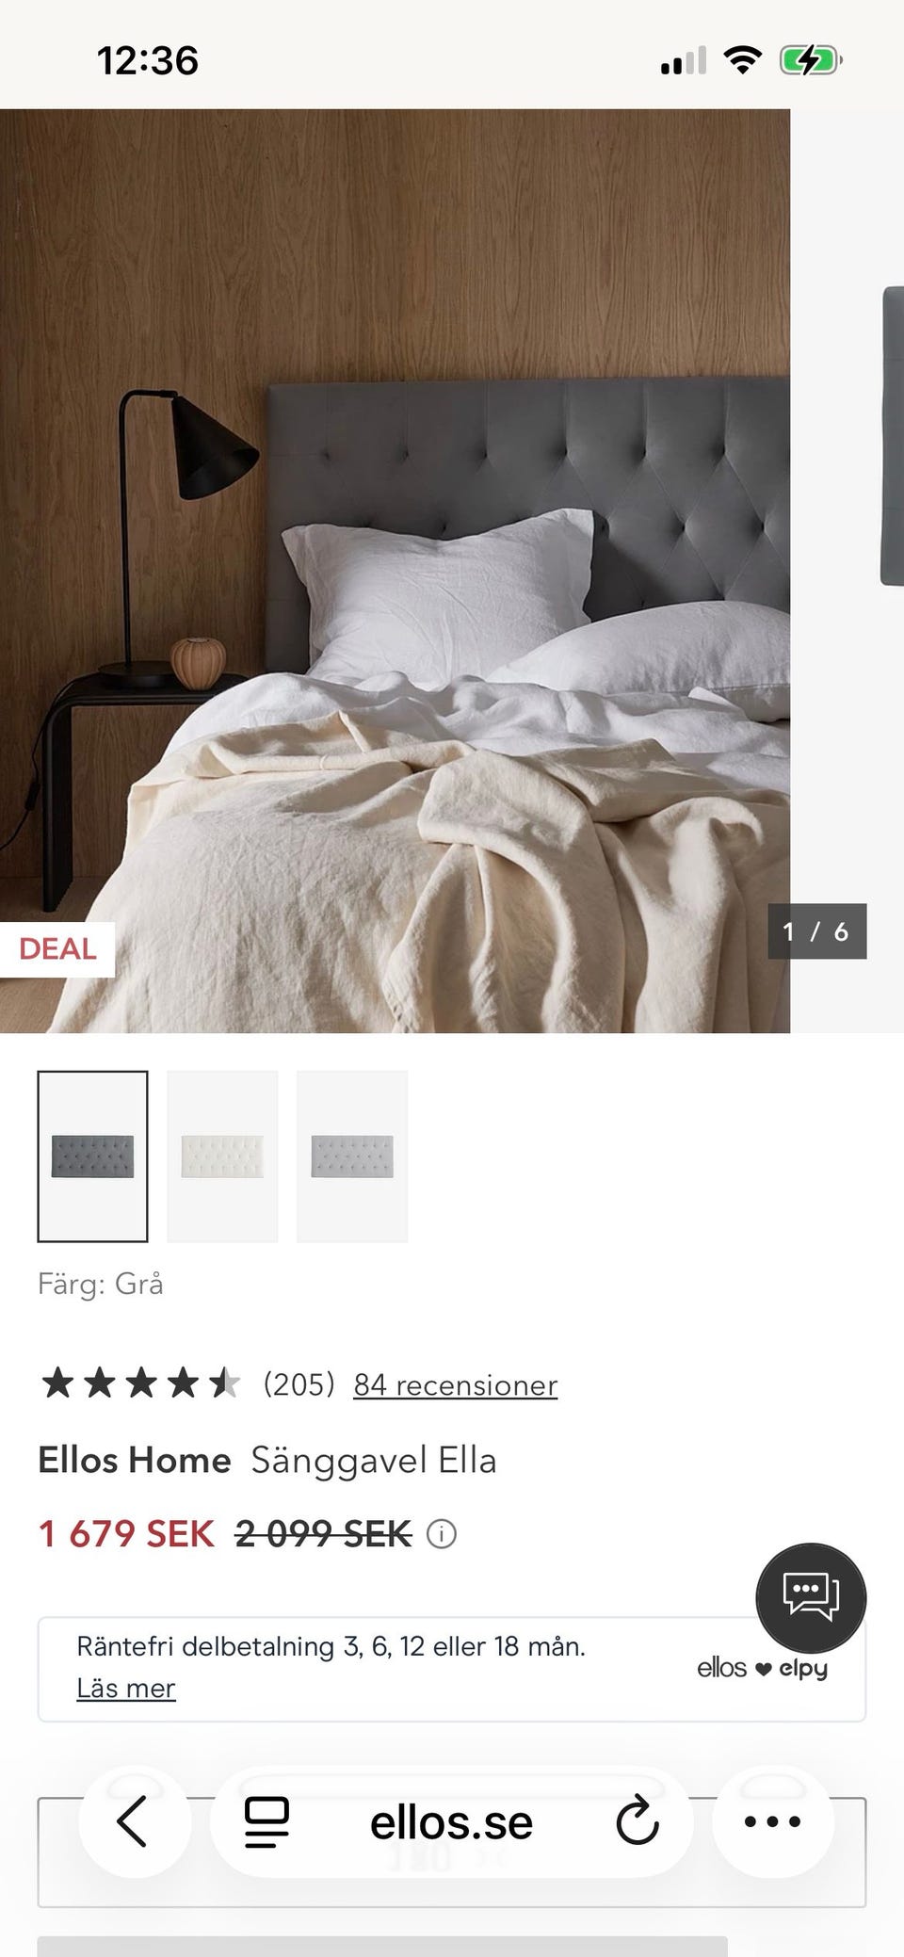Select the light grey headboard swatch
The width and height of the screenshot is (904, 1957).
[x=352, y=1156]
